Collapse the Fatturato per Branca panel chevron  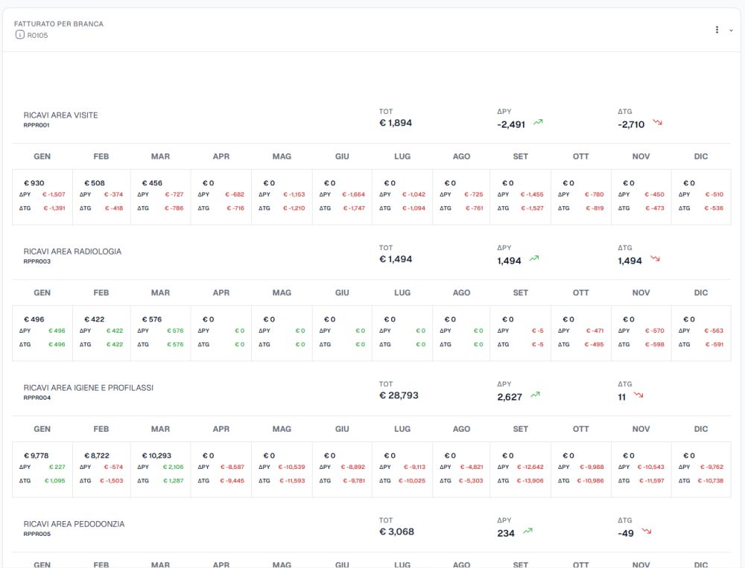pos(732,31)
